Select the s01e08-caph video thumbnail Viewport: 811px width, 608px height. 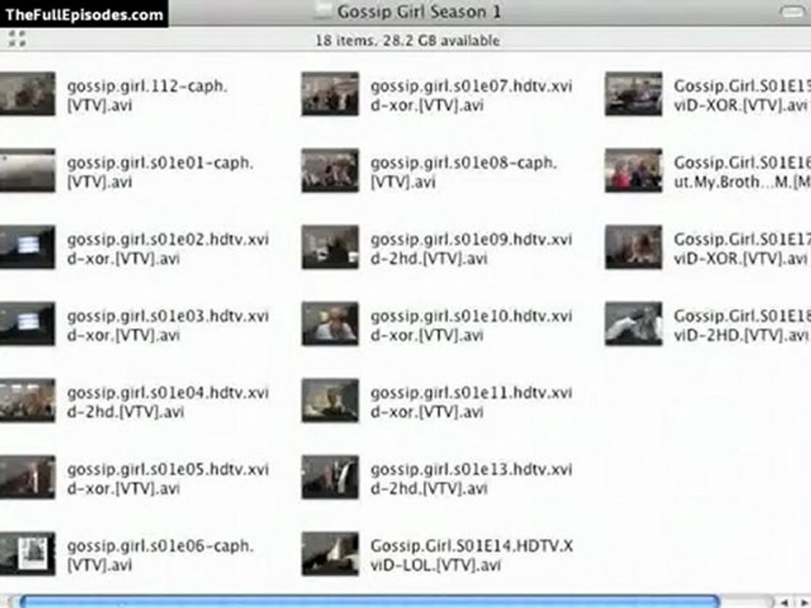click(330, 171)
